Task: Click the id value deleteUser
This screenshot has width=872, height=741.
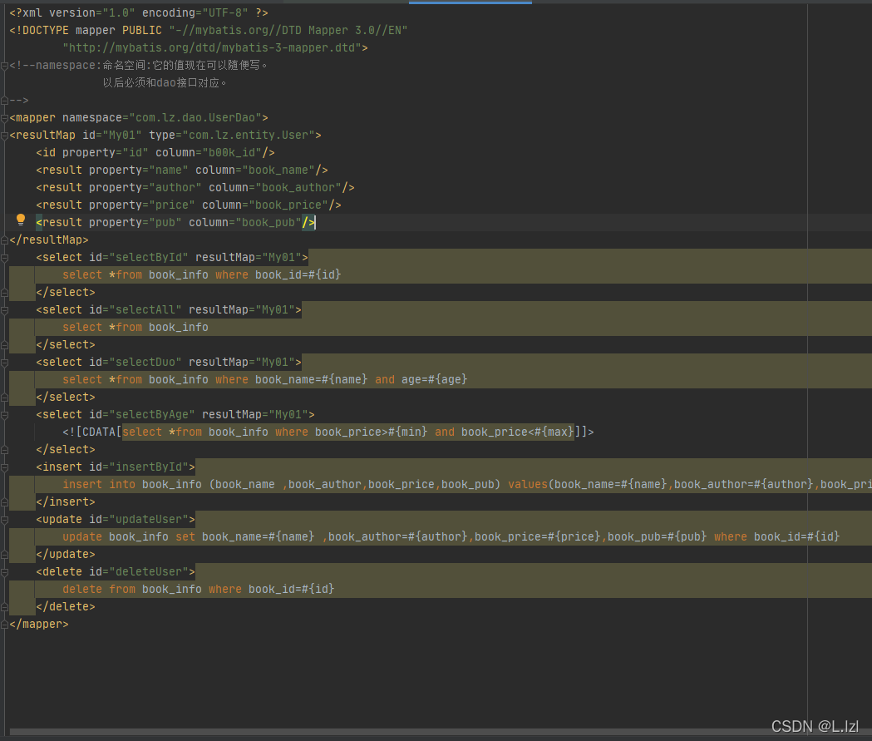Action: (149, 572)
